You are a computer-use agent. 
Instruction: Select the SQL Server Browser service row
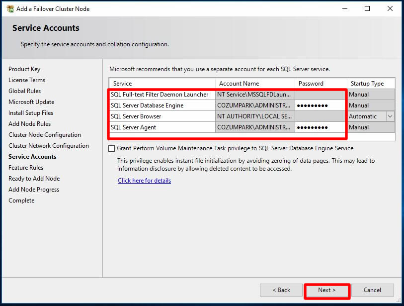(x=136, y=116)
